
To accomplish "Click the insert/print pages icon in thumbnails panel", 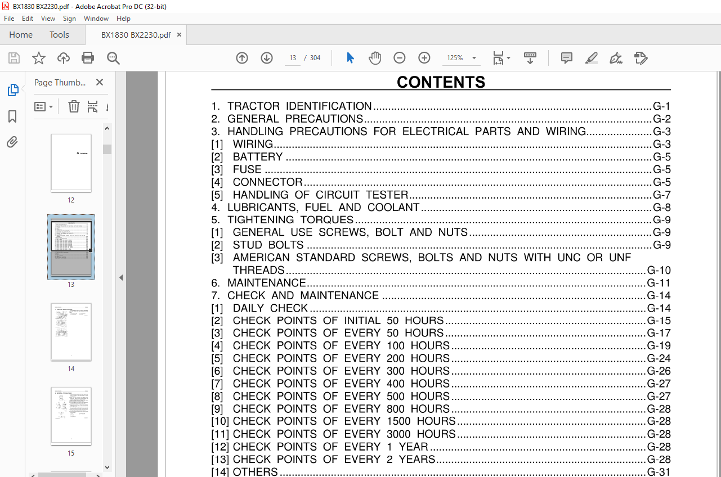I will [x=93, y=106].
